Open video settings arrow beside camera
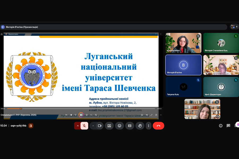The width and height of the screenshot is (239, 159). [93, 126]
